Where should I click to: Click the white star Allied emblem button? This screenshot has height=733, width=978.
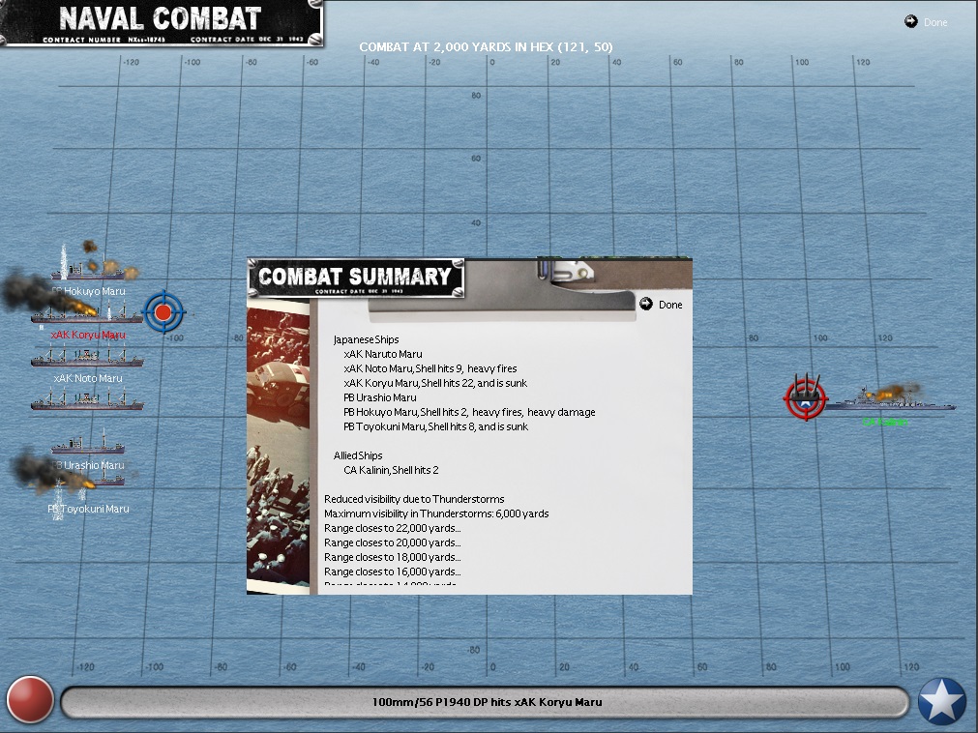942,701
